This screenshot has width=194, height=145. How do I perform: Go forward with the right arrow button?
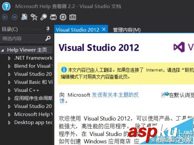click(x=14, y=17)
